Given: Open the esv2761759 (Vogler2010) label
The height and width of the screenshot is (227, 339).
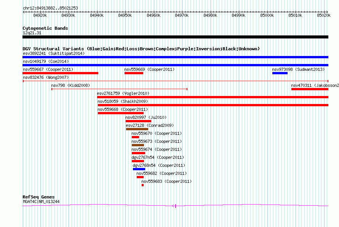Looking at the screenshot, I should [x=123, y=93].
